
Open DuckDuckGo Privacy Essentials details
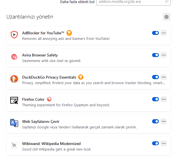49,77
